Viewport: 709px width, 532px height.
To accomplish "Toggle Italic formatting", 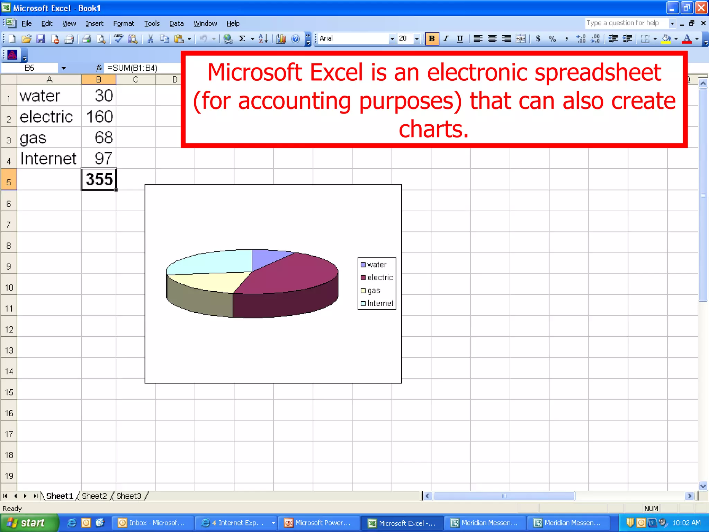I will click(x=446, y=39).
